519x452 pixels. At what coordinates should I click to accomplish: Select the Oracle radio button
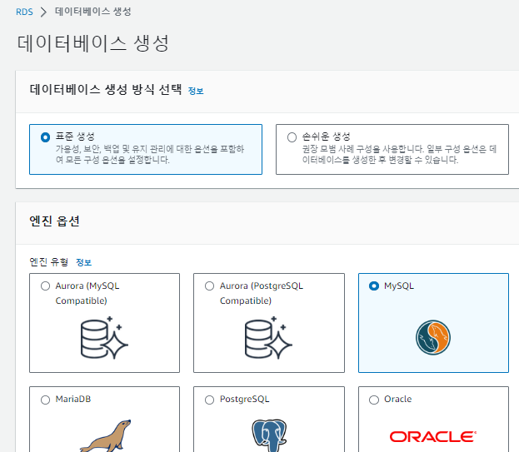click(374, 400)
